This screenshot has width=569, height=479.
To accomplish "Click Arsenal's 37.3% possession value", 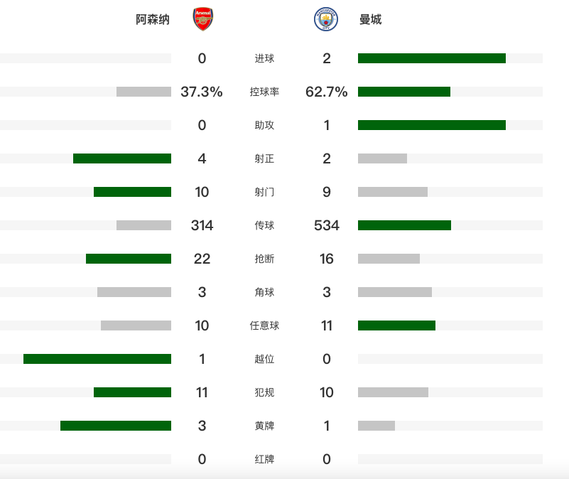I will point(202,92).
